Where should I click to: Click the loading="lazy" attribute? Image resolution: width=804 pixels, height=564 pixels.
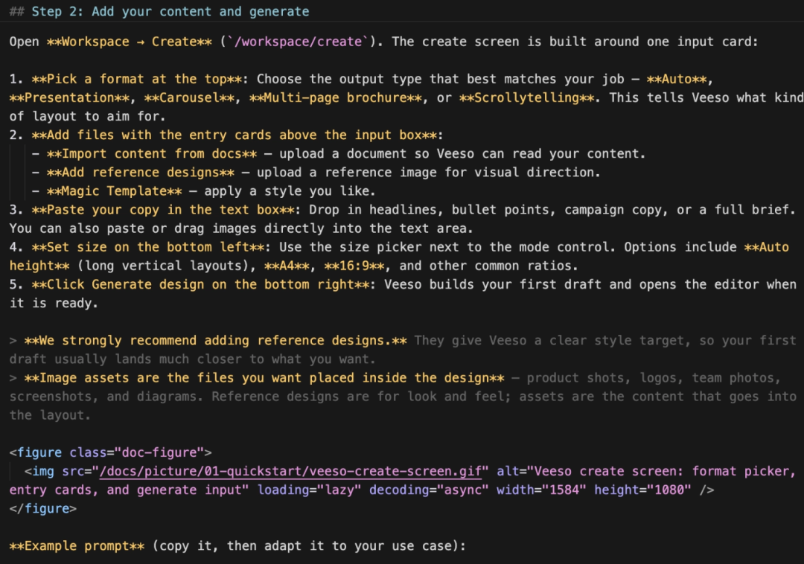click(x=309, y=490)
